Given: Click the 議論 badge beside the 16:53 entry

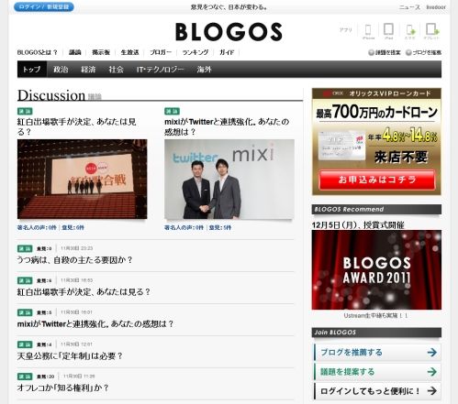Looking at the screenshot, I should point(25,280).
